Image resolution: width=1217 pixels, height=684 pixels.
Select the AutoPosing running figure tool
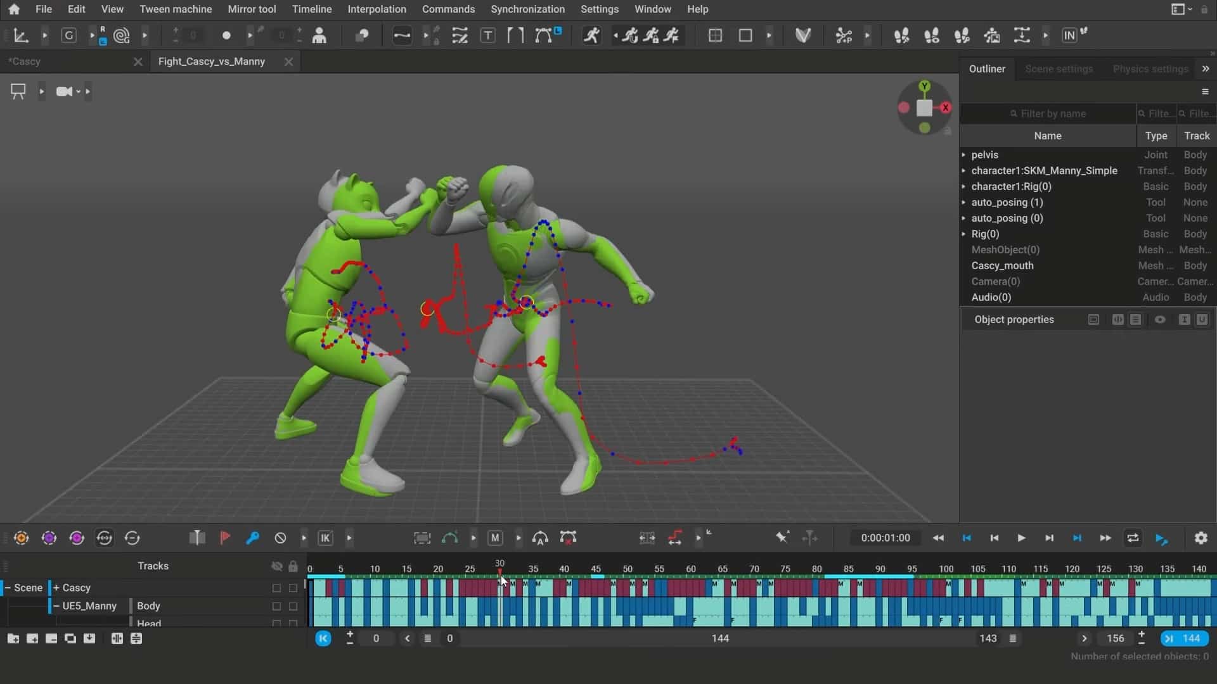592,35
